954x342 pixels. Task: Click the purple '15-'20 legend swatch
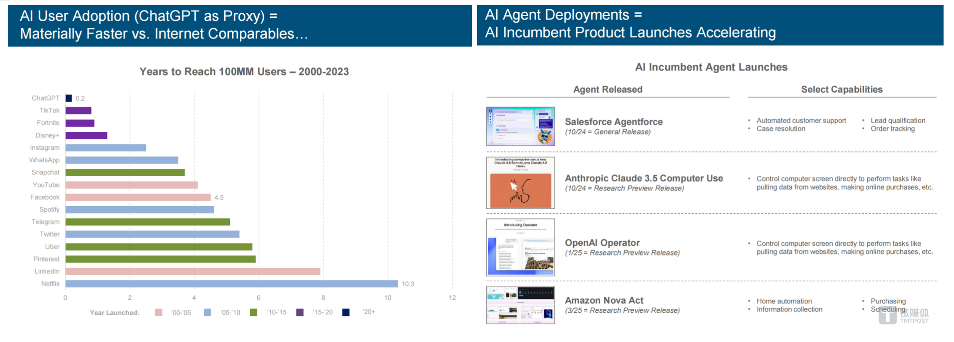coord(300,312)
